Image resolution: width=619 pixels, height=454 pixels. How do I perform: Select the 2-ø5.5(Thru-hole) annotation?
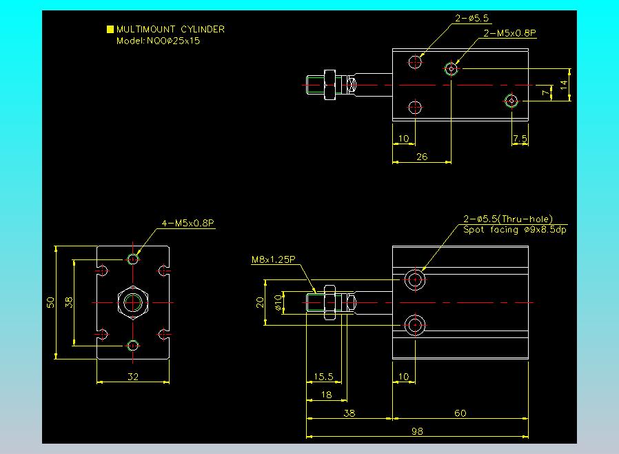point(508,219)
